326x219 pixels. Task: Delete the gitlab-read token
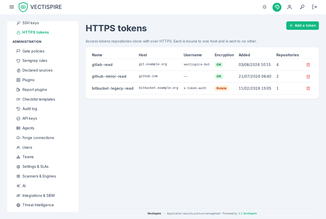click(x=308, y=65)
